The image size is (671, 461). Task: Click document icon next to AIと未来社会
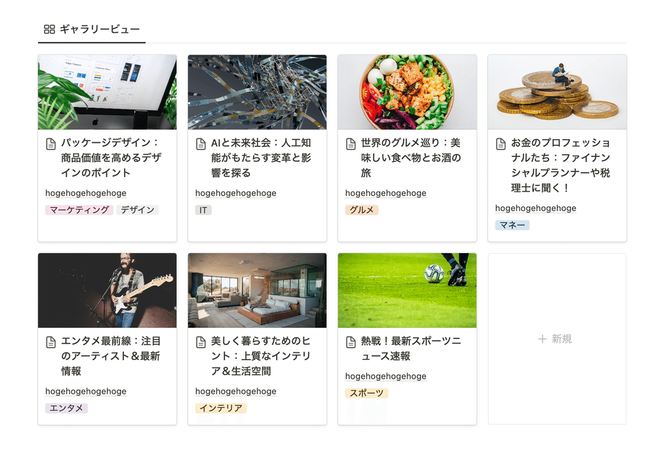(x=201, y=144)
